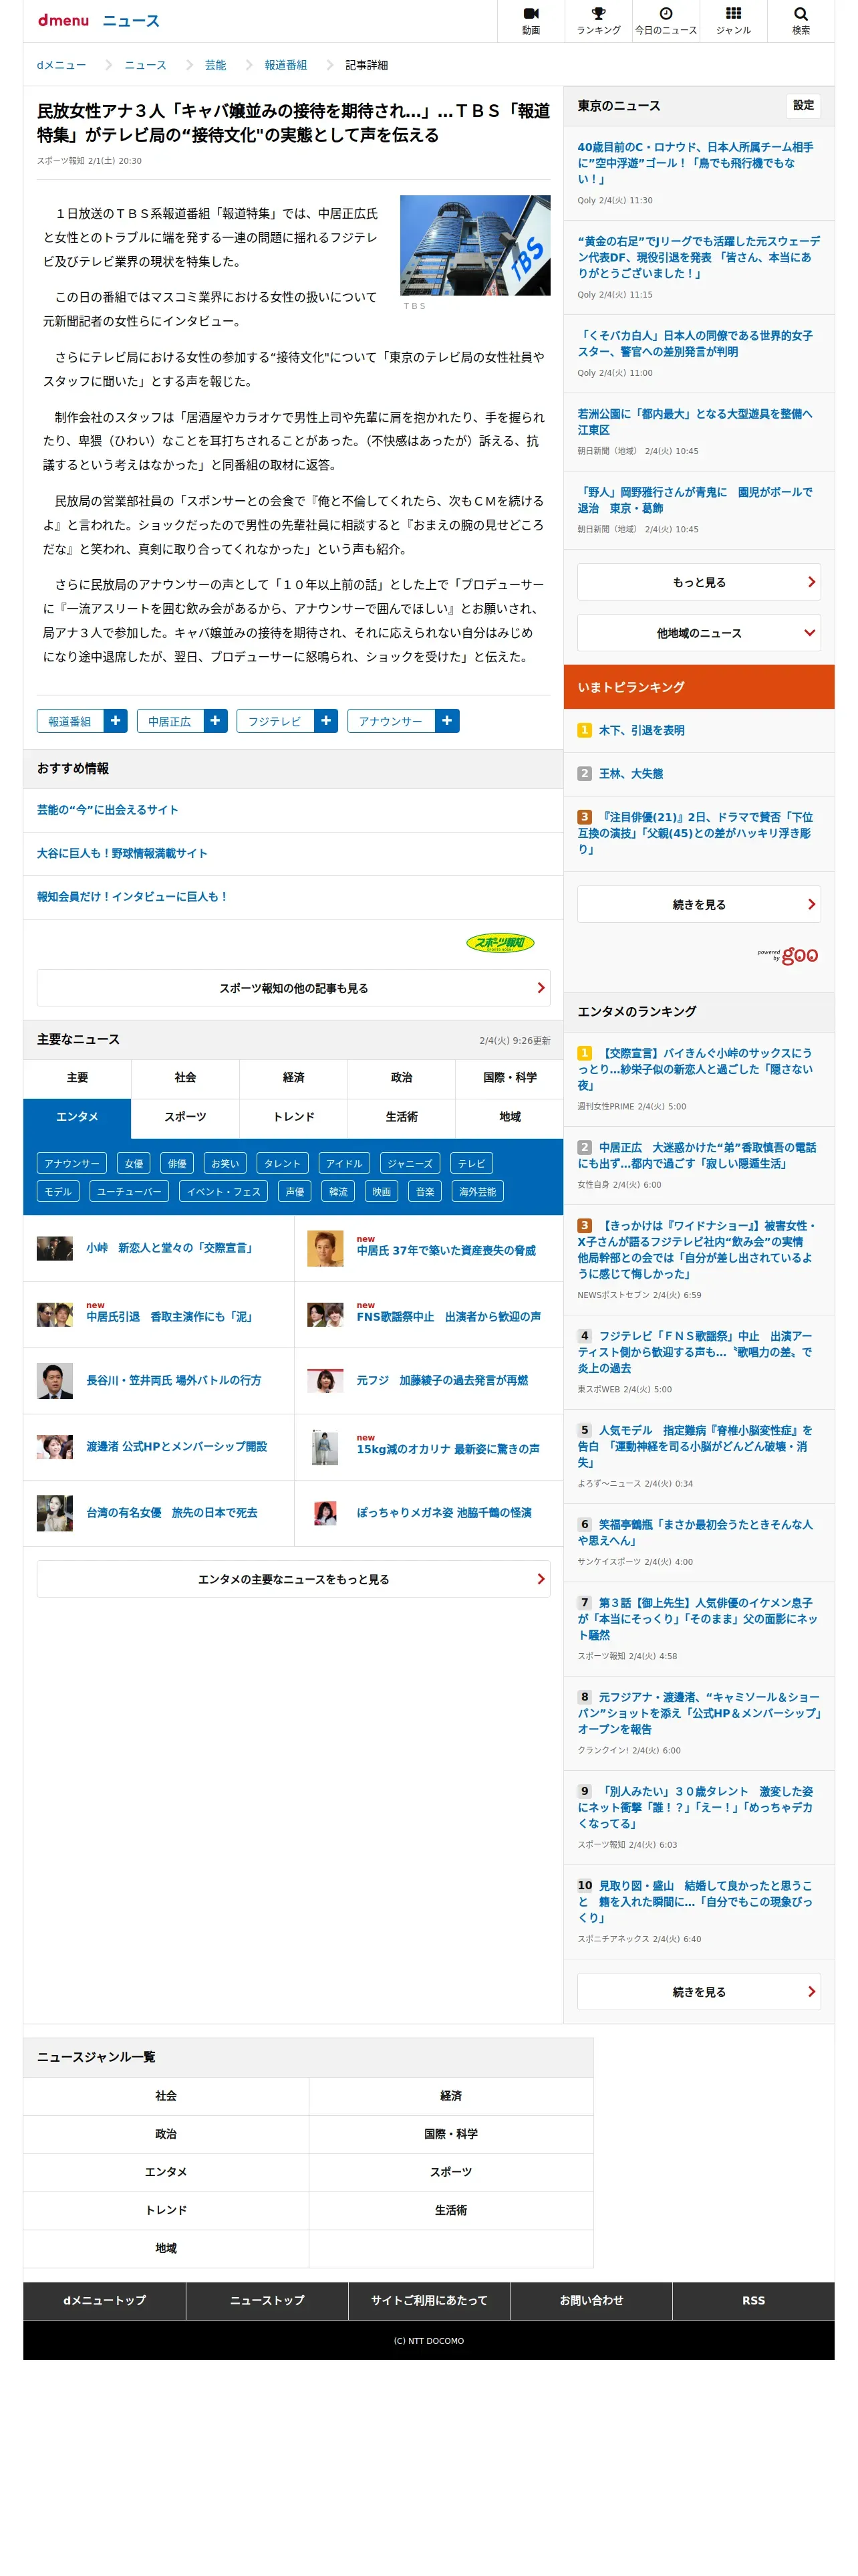Filter by アナウンサー subcategory chip
Screen dimensions: 858x2576
click(x=72, y=1163)
